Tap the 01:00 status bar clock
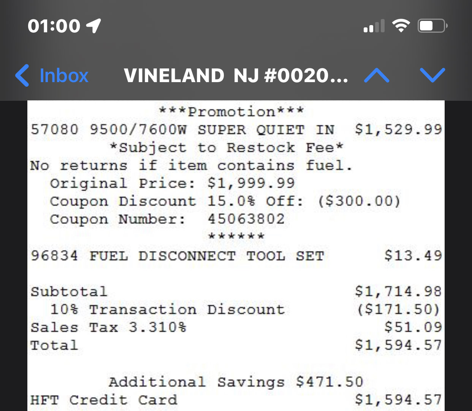Viewport: 472px width, 411px height. tap(54, 26)
